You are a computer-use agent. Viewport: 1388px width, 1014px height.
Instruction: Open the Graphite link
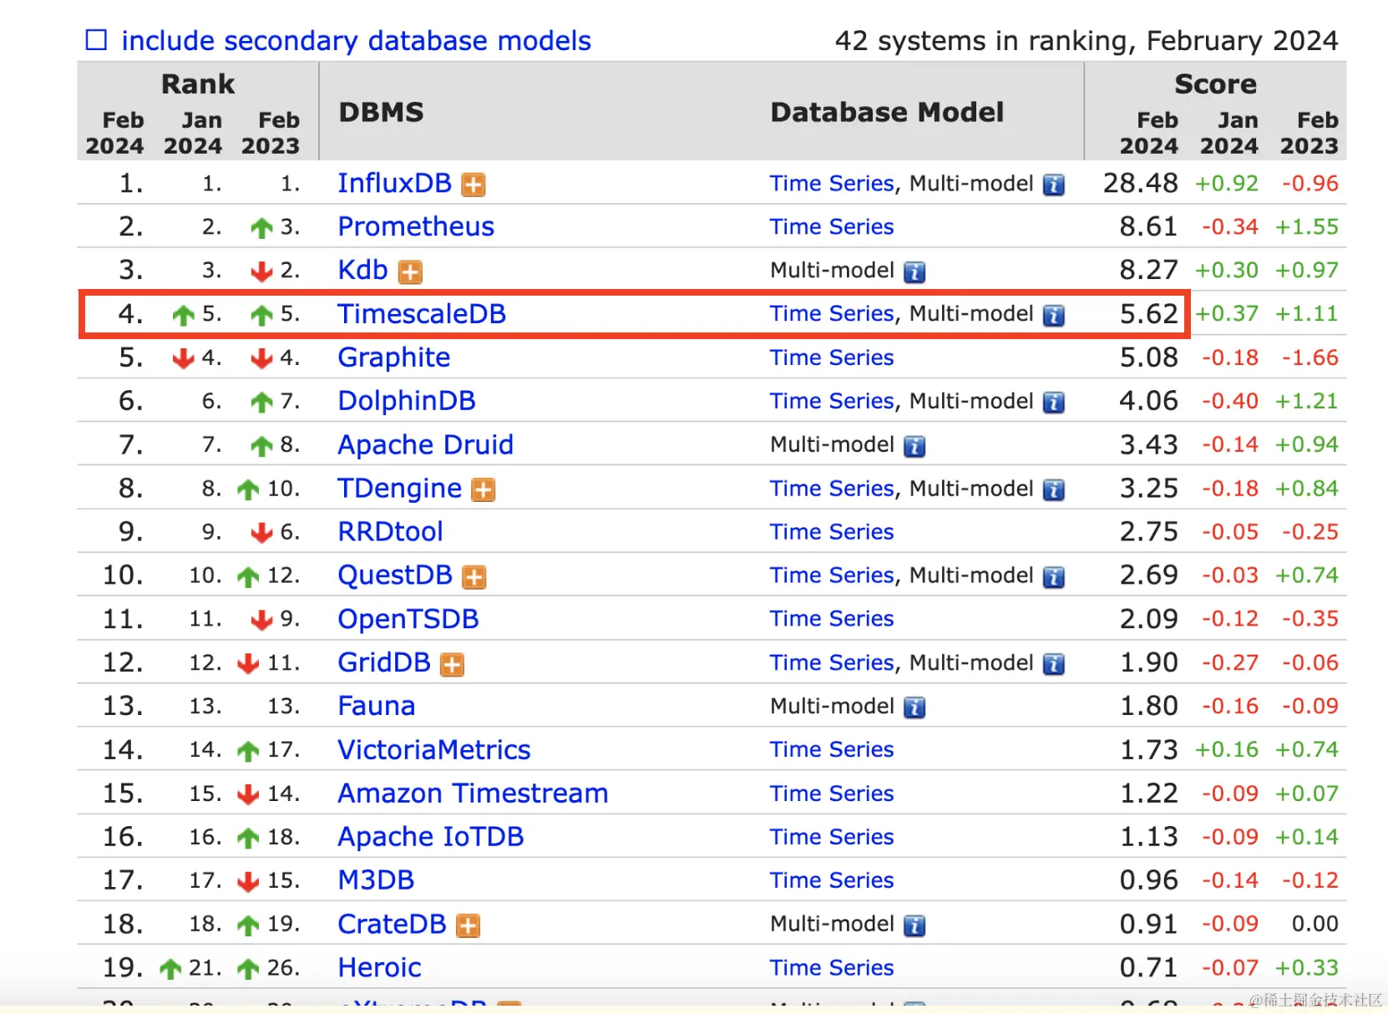394,357
